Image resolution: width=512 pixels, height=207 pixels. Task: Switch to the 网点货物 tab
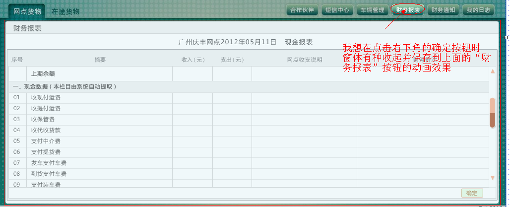[27, 11]
